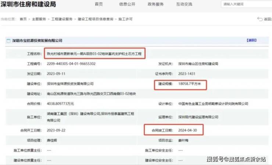Click the 合同价格 field label

(x=34, y=103)
